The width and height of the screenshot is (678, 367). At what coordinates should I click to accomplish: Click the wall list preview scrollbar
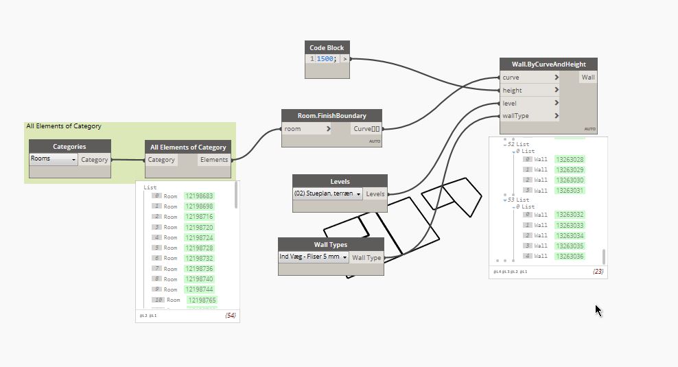coord(604,257)
